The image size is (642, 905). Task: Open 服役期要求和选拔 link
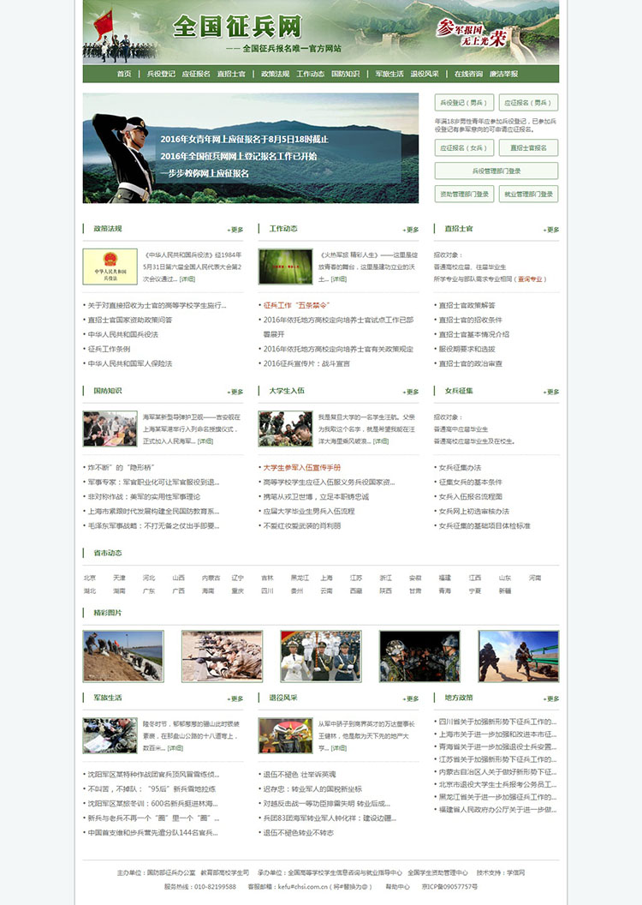467,349
